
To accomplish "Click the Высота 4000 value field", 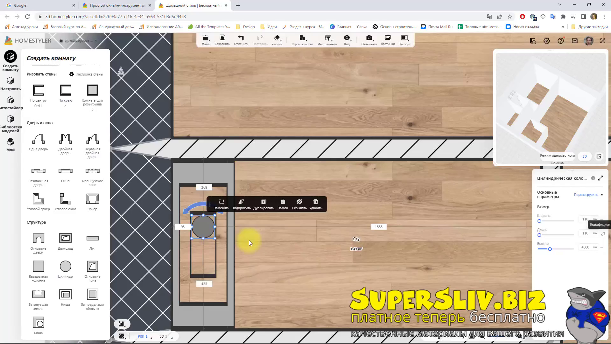I will 585,247.
